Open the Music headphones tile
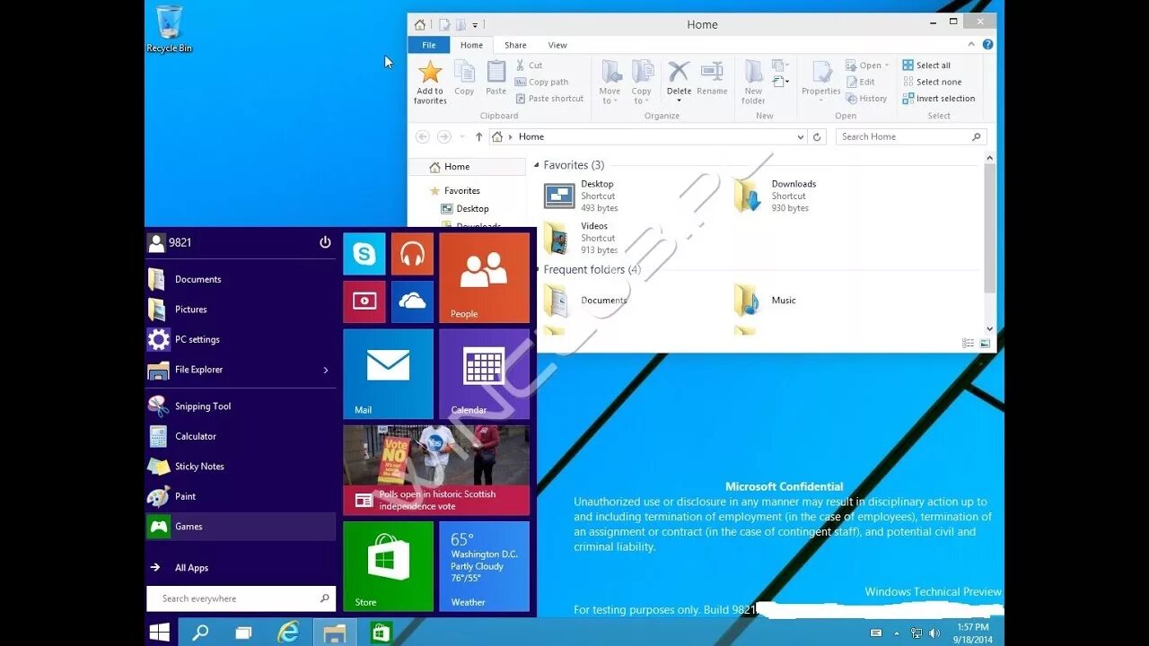This screenshot has width=1149, height=646. coord(412,254)
